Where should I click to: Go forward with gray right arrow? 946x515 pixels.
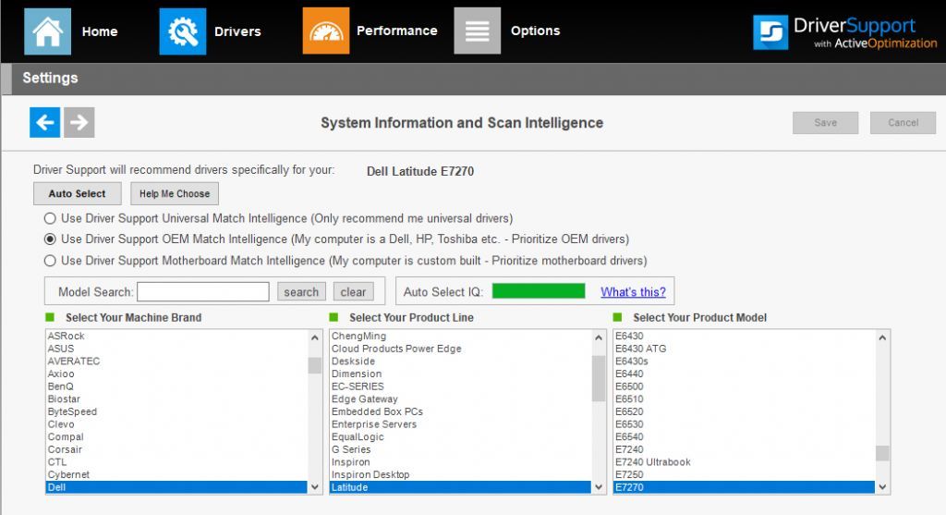click(79, 123)
